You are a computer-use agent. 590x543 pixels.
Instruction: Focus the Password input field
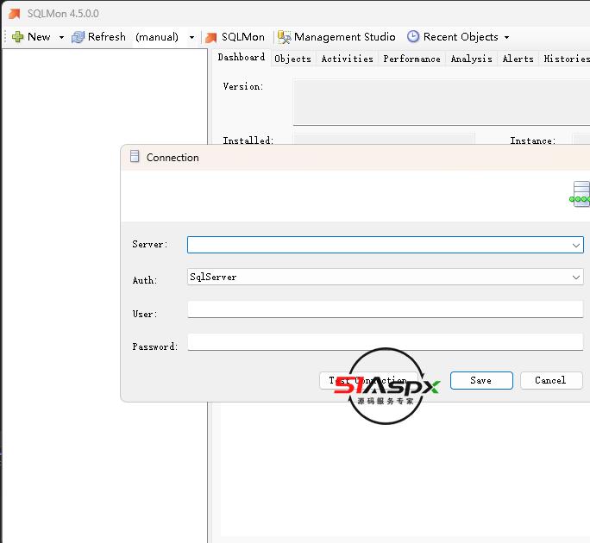pyautogui.click(x=385, y=342)
